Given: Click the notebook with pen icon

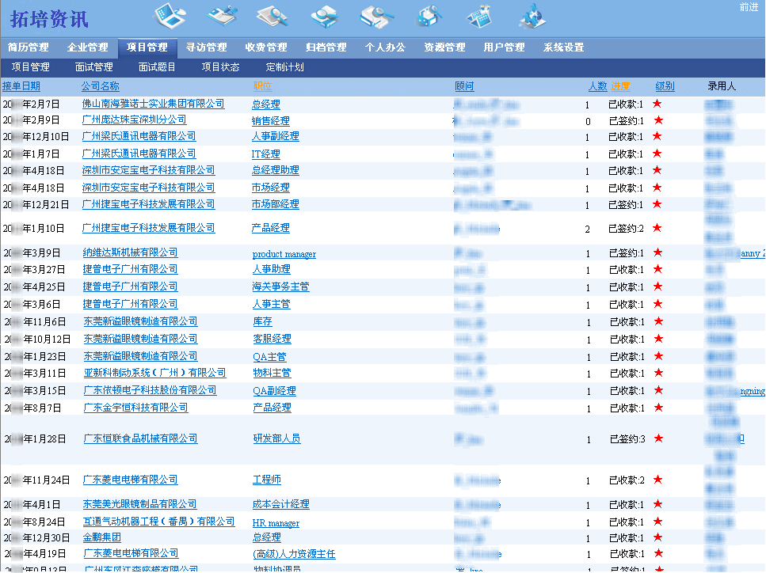Looking at the screenshot, I should pos(221,16).
